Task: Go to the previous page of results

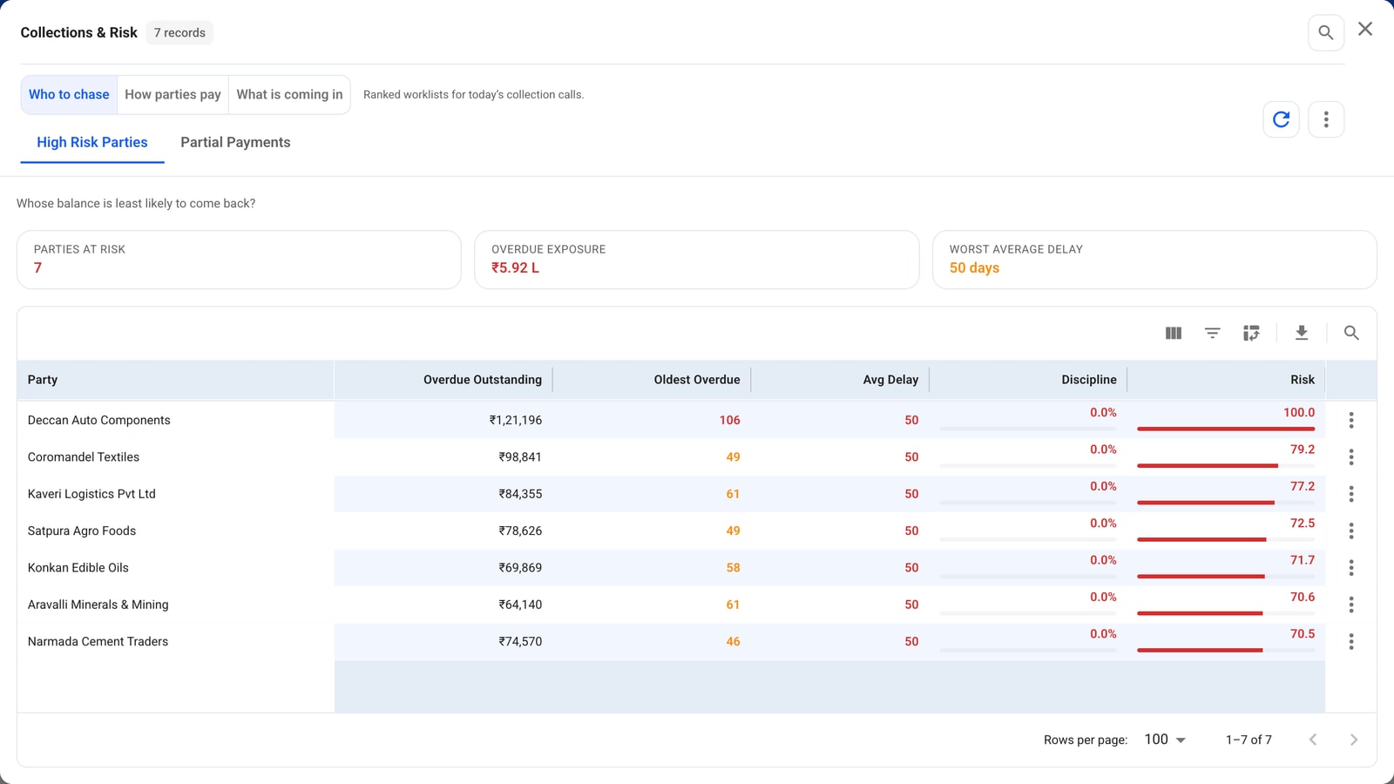Action: 1313,740
